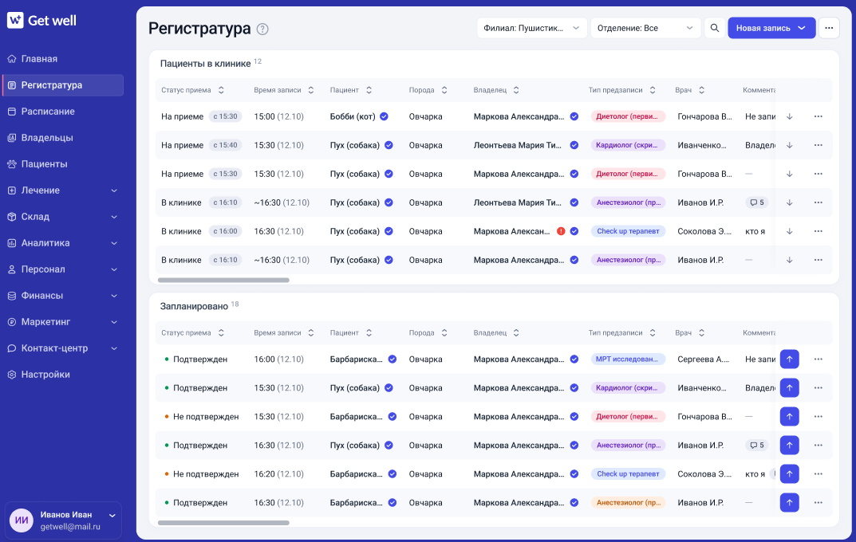Screen dimensions: 856x542
Task: Open 5 comments badge in clinic patients table
Action: tap(756, 202)
